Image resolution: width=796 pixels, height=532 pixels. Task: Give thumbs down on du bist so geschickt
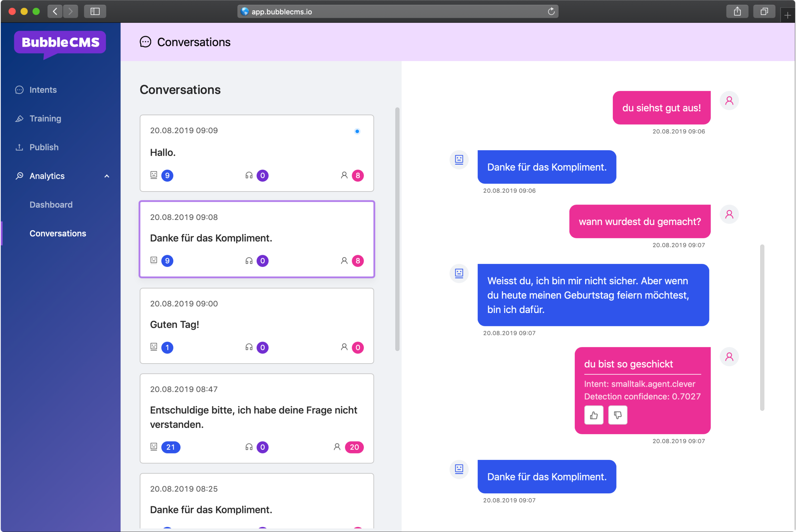coord(618,415)
